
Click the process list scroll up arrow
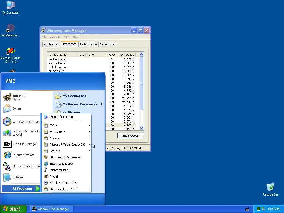tap(142, 54)
